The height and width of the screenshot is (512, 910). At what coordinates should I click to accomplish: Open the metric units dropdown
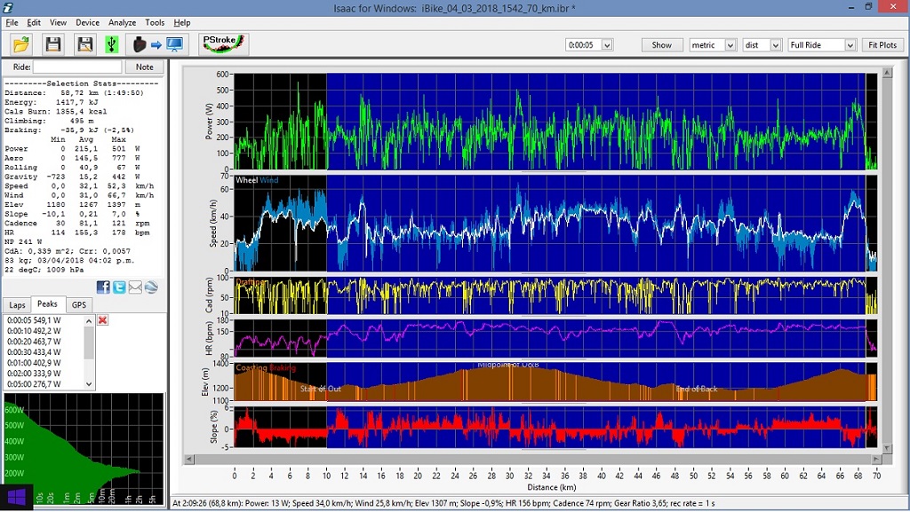tap(730, 45)
